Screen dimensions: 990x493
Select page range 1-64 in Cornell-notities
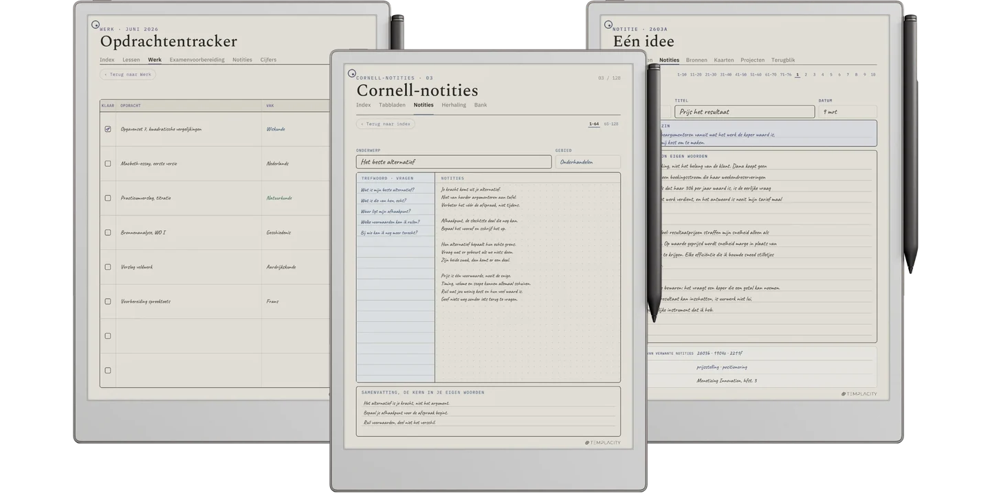594,124
